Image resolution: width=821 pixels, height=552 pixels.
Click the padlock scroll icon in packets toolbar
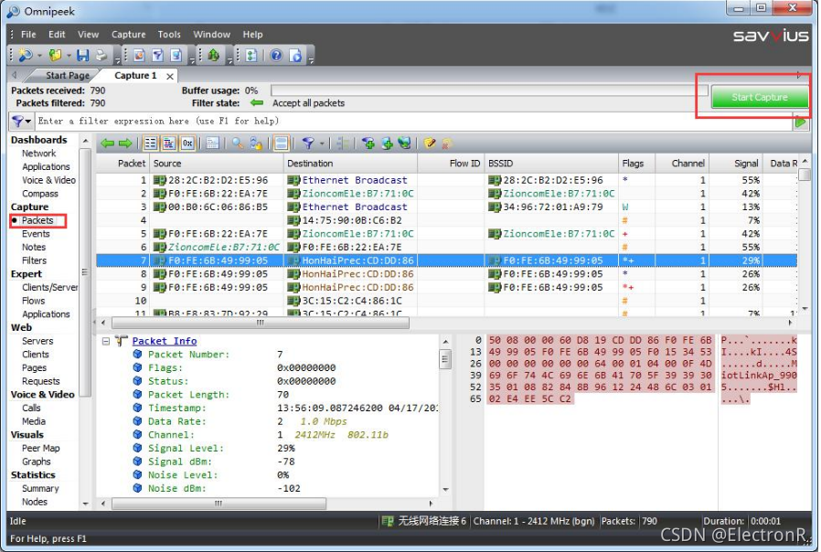256,143
